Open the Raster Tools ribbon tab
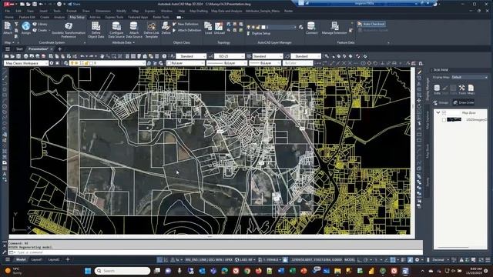This screenshot has height=277, width=493. (161, 17)
